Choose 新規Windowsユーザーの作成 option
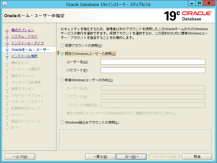The height and width of the screenshot is (163, 217). coord(62,80)
